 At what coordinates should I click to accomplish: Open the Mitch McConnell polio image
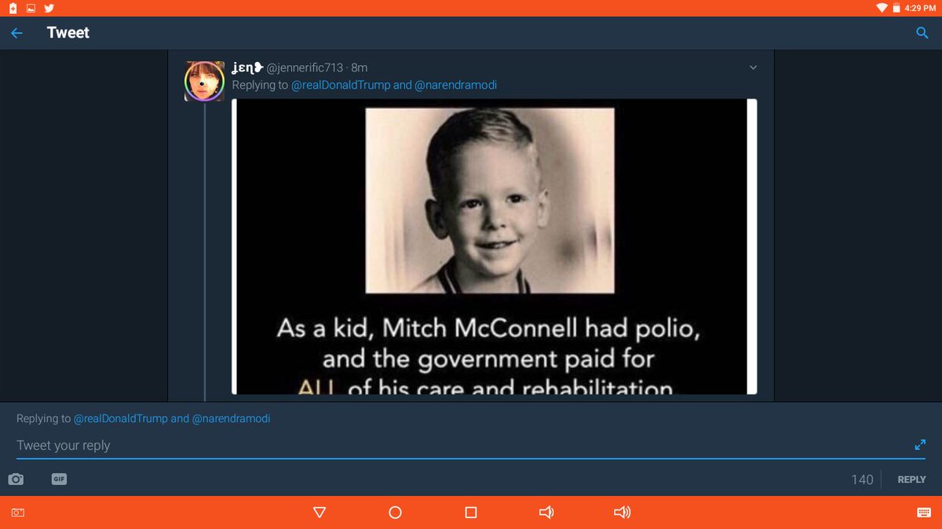[x=495, y=246]
